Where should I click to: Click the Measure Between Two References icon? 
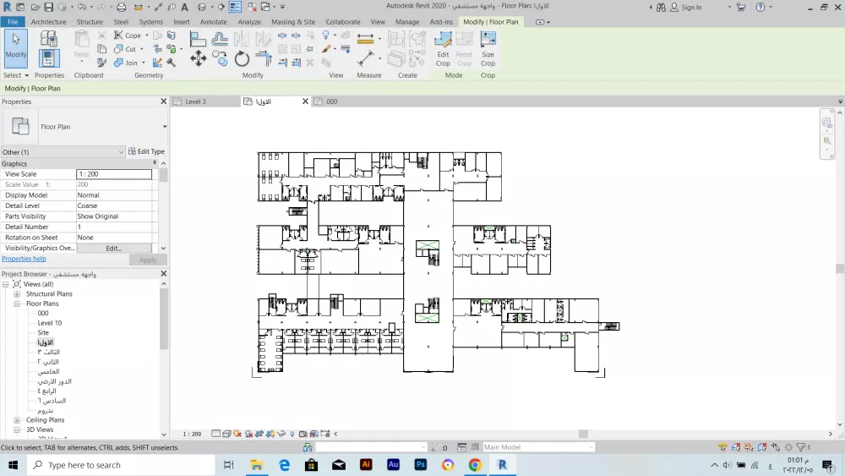[366, 58]
